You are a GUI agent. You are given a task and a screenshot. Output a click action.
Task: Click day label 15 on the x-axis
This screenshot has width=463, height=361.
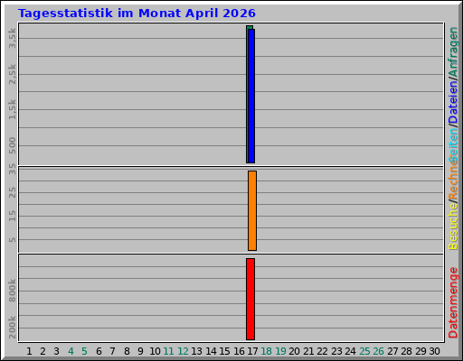pos(224,351)
